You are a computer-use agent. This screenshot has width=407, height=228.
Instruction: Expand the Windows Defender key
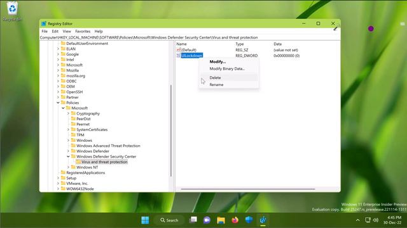pyautogui.click(x=68, y=151)
